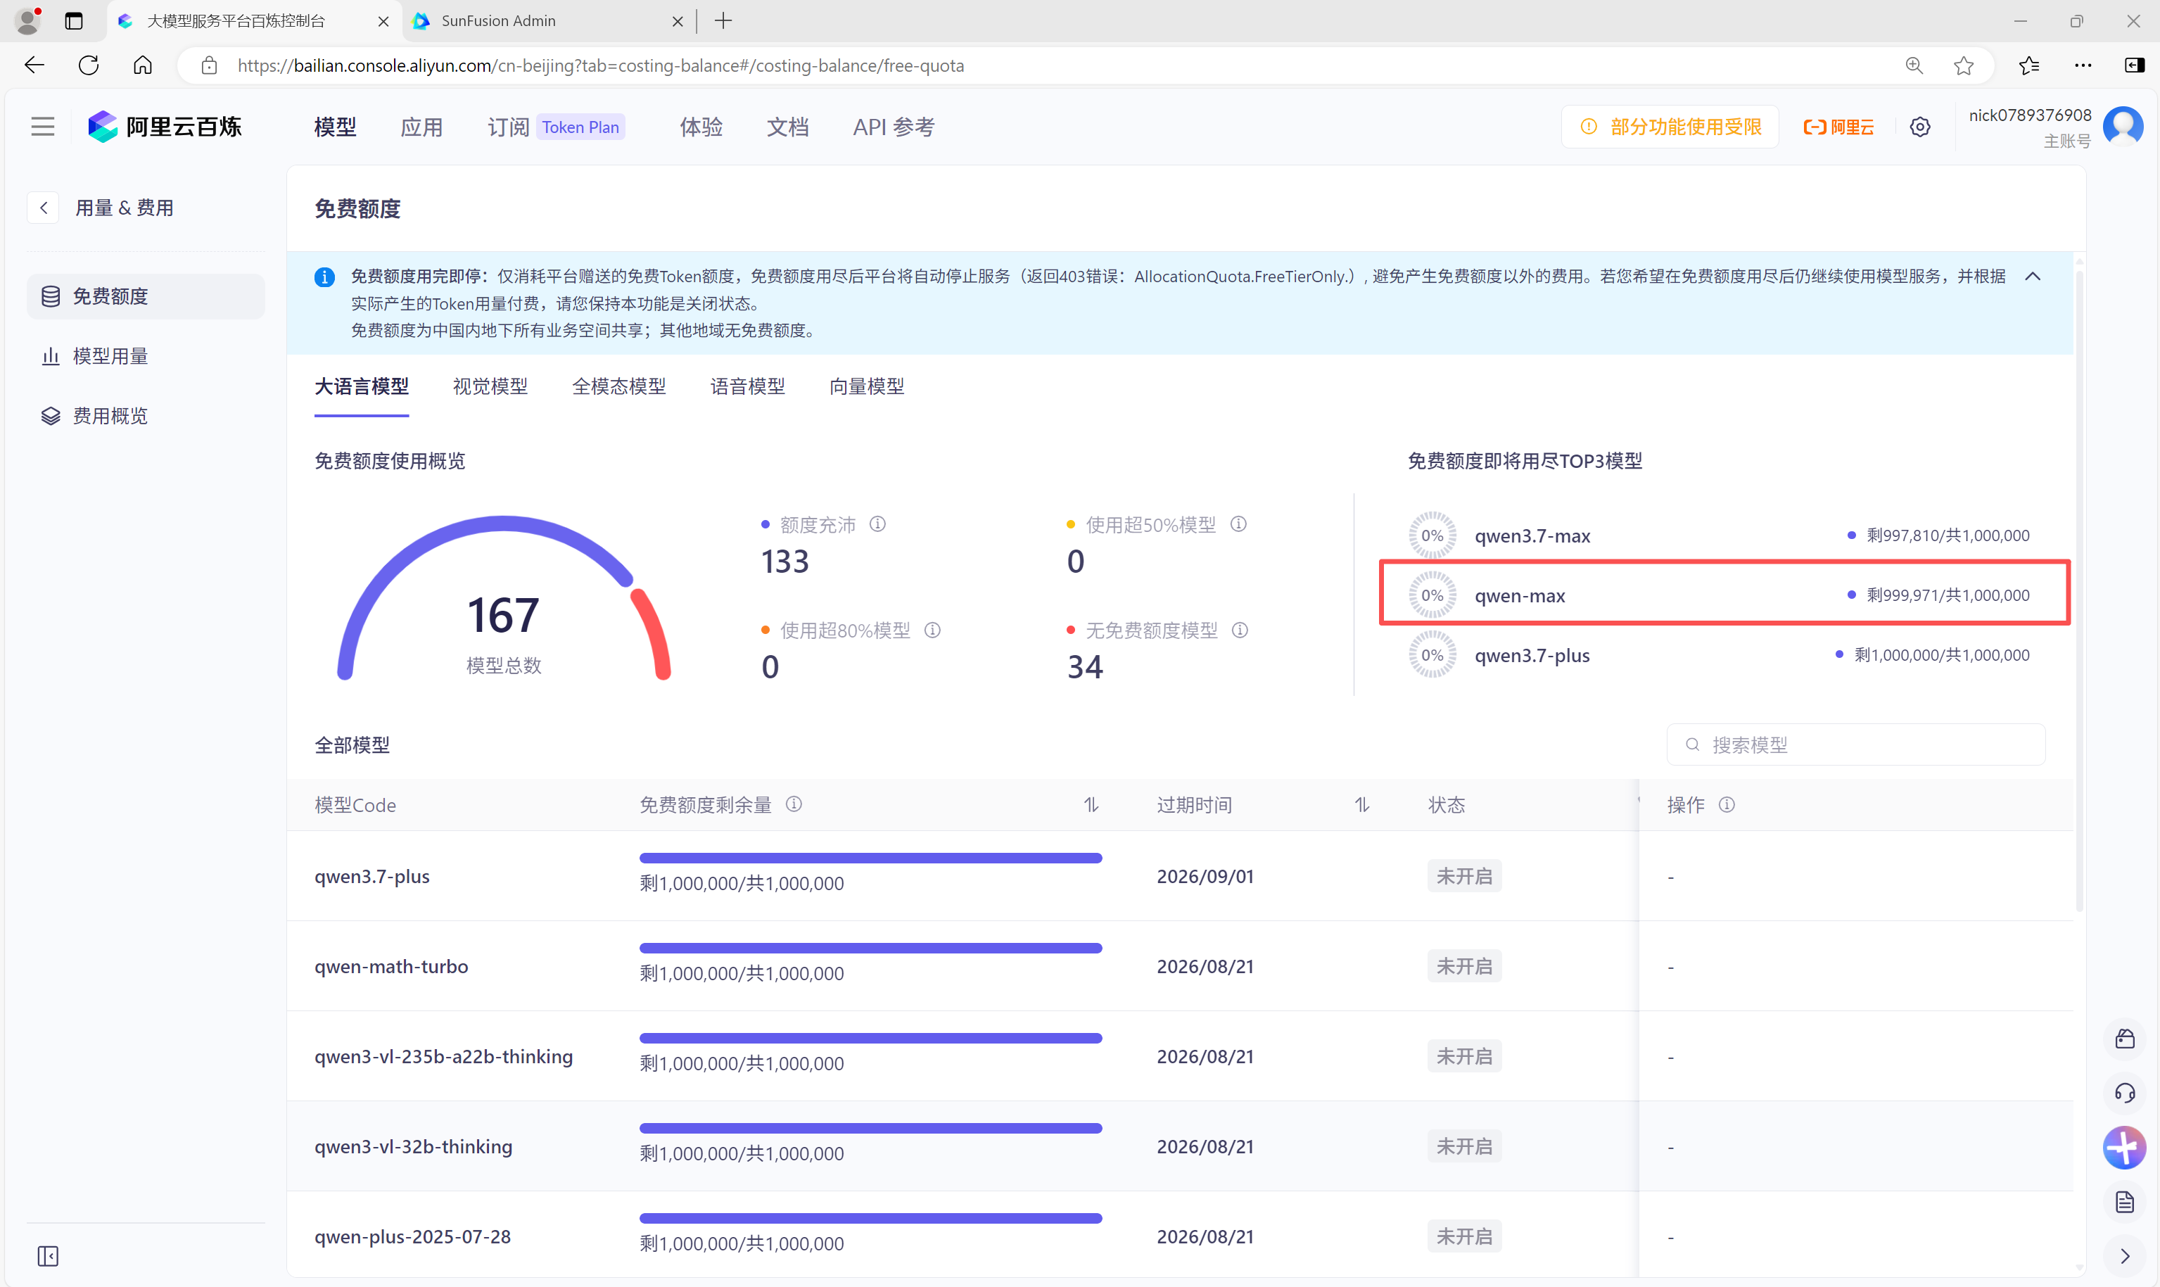The height and width of the screenshot is (1287, 2160).
Task: Open the 订阅 Token Plan menu
Action: point(556,127)
